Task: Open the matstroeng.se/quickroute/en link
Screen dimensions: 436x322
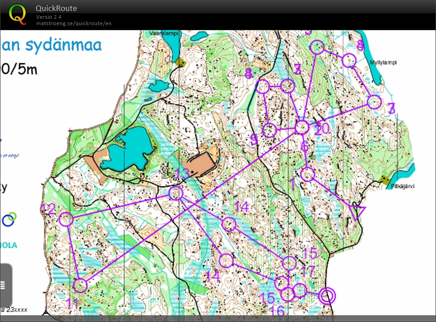Action: click(x=74, y=23)
